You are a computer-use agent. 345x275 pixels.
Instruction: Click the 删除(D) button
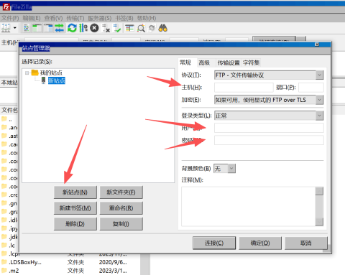[x=75, y=224]
